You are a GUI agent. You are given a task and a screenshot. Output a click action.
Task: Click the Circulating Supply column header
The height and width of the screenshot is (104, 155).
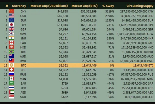click(140, 6)
